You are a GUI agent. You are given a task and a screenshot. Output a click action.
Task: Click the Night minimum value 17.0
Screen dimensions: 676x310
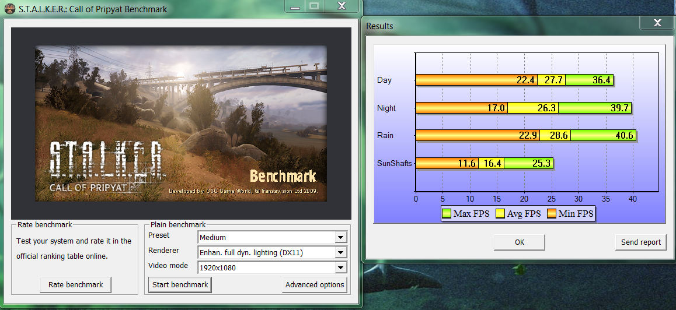pyautogui.click(x=496, y=108)
